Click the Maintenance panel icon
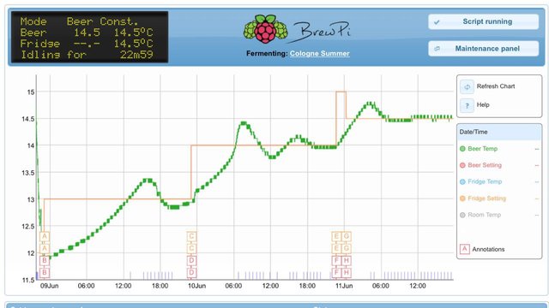 tap(437, 49)
